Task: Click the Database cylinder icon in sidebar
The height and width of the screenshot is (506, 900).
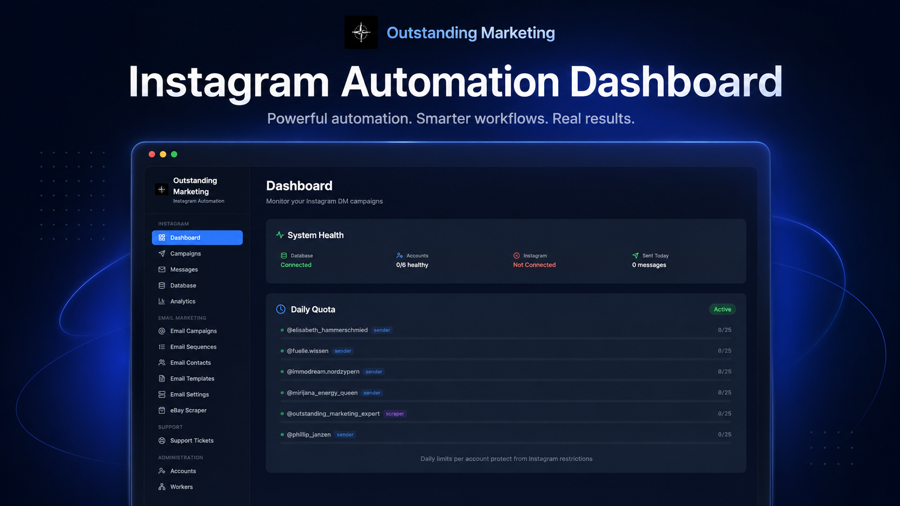Action: [161, 286]
